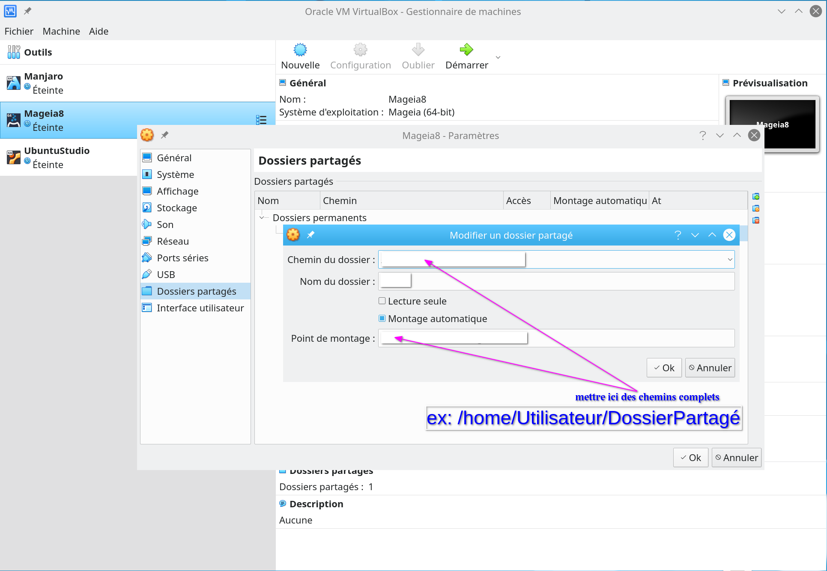Image resolution: width=827 pixels, height=571 pixels.
Task: Select Dossiers partagés settings category
Action: point(195,291)
